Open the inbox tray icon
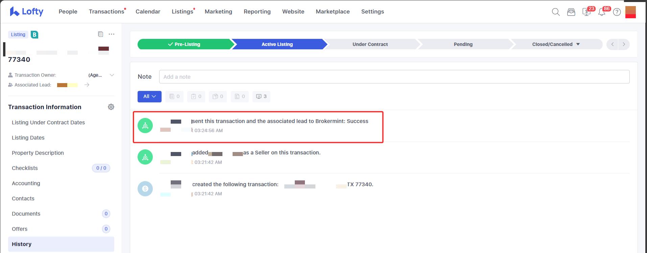This screenshot has width=647, height=253. click(x=571, y=12)
